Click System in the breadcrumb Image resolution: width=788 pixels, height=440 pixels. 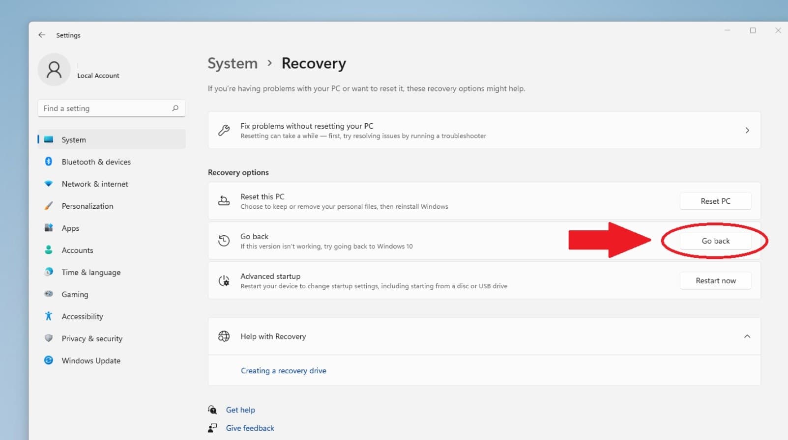pos(233,63)
